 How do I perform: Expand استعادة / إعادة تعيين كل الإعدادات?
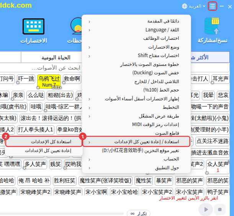(136, 142)
